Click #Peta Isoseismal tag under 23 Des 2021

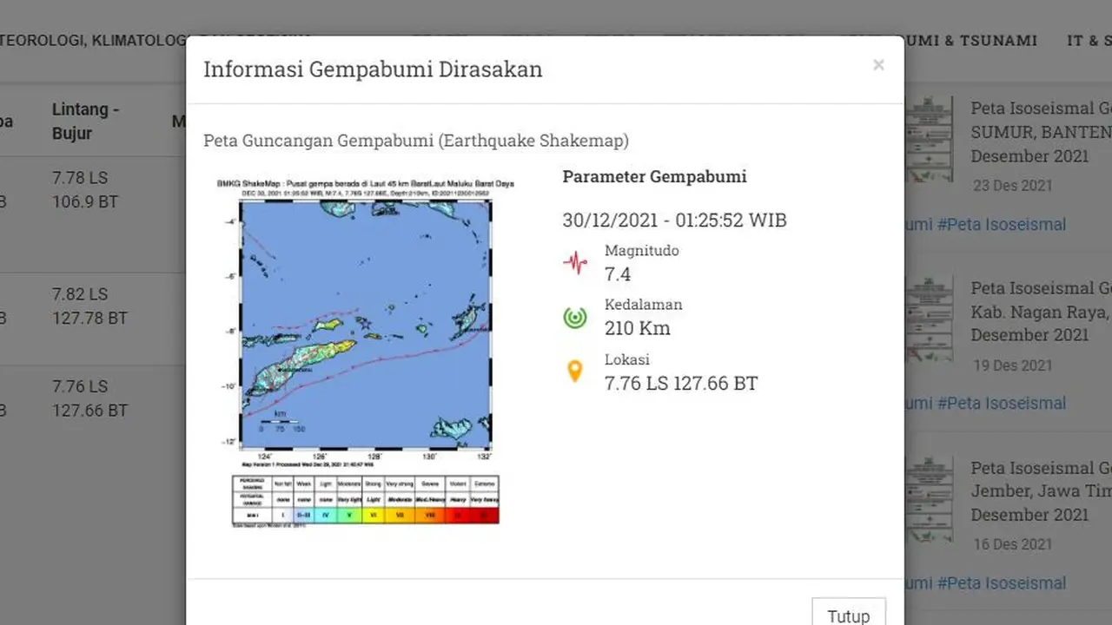(x=1001, y=224)
